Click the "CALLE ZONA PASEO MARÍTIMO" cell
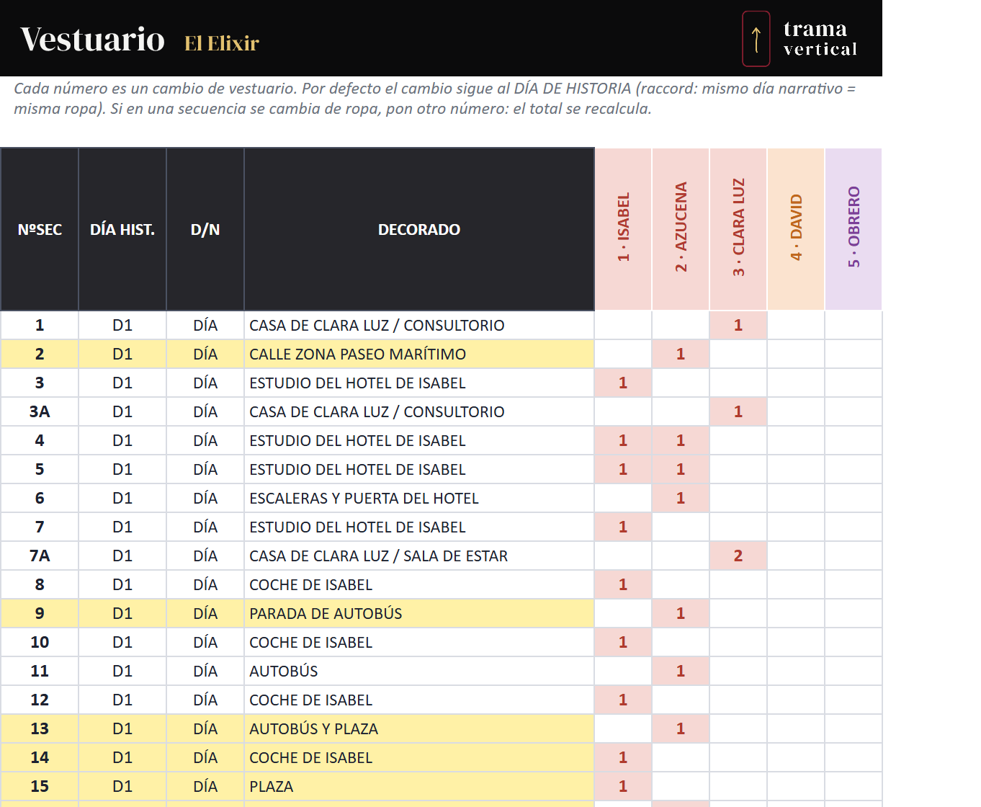The height and width of the screenshot is (807, 981). [419, 354]
